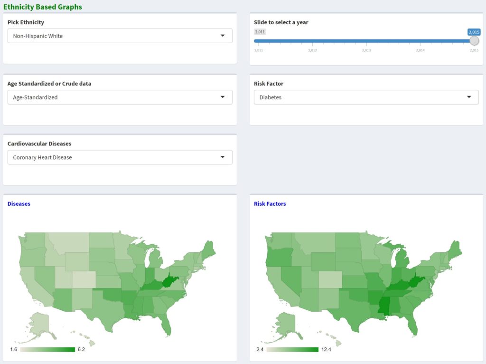Click the Risk Factors map color legend bar
Image resolution: width=486 pixels, height=364 pixels.
(292, 349)
